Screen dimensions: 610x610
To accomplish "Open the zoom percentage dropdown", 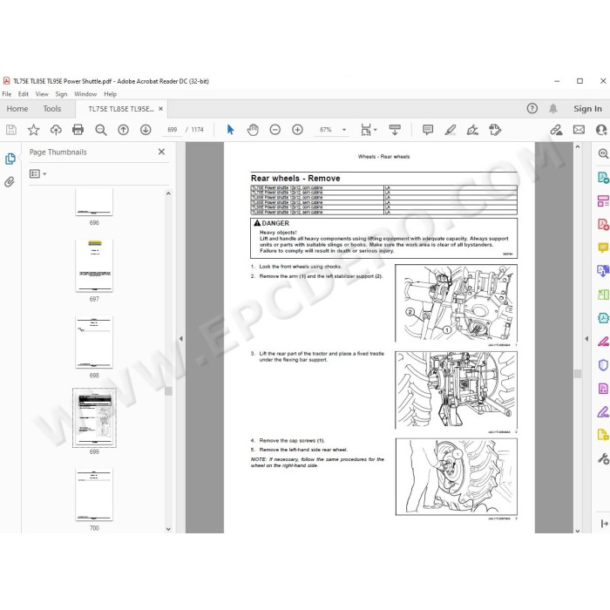I will (344, 130).
